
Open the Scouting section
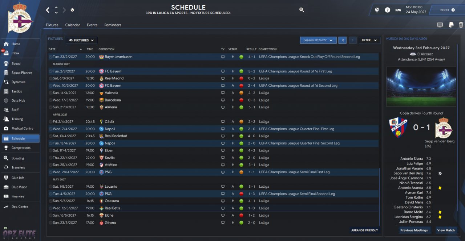pyautogui.click(x=20, y=158)
